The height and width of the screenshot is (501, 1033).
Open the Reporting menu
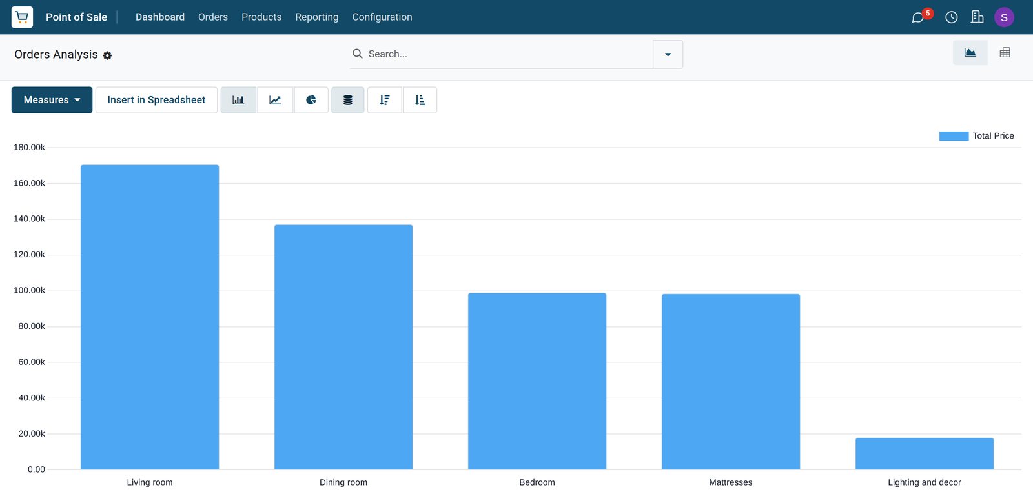[317, 17]
